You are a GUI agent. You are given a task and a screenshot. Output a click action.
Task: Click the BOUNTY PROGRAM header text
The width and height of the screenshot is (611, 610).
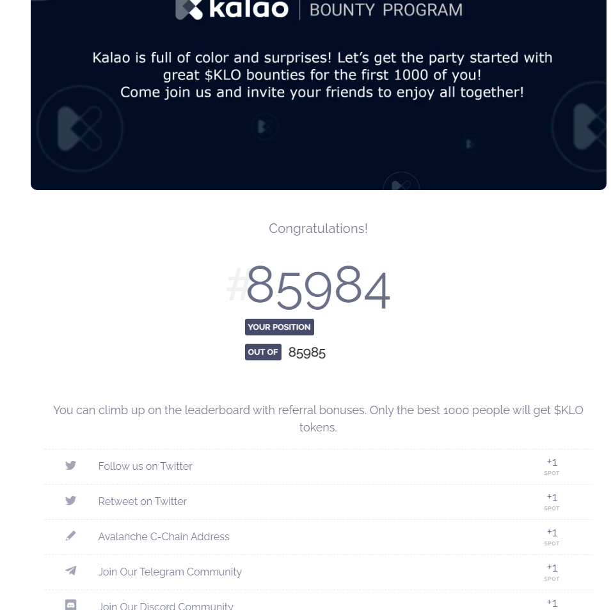click(x=386, y=10)
